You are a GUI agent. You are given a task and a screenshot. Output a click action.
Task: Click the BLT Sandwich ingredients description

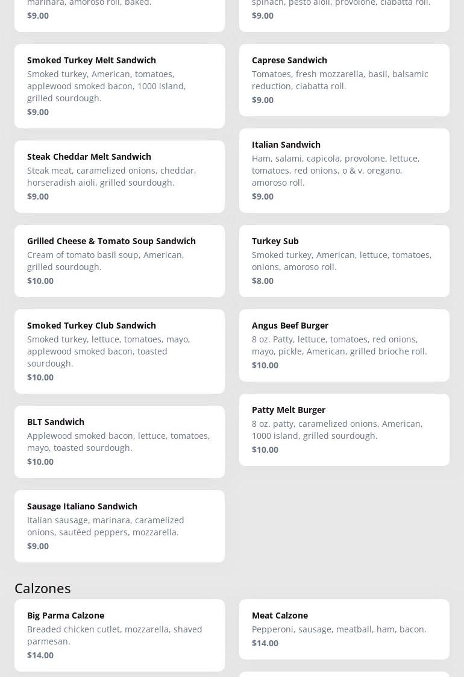[x=118, y=442]
